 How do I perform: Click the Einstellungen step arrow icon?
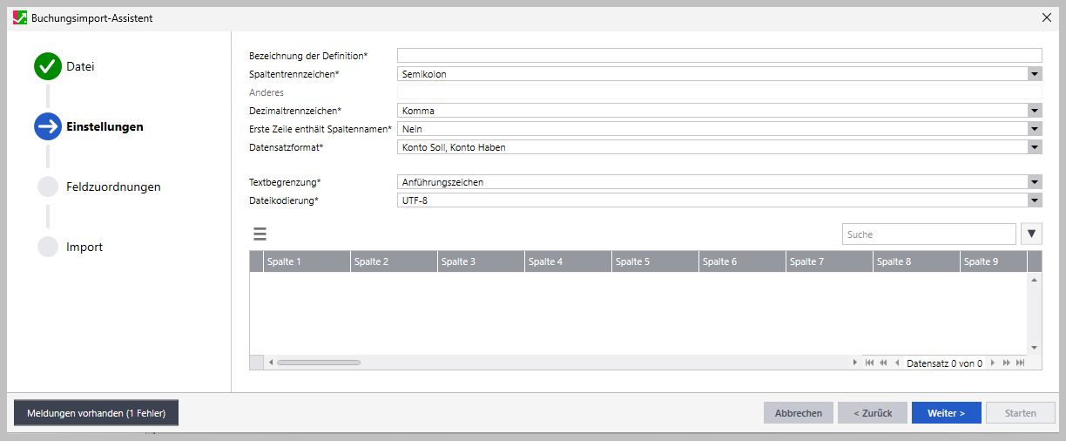click(x=48, y=126)
